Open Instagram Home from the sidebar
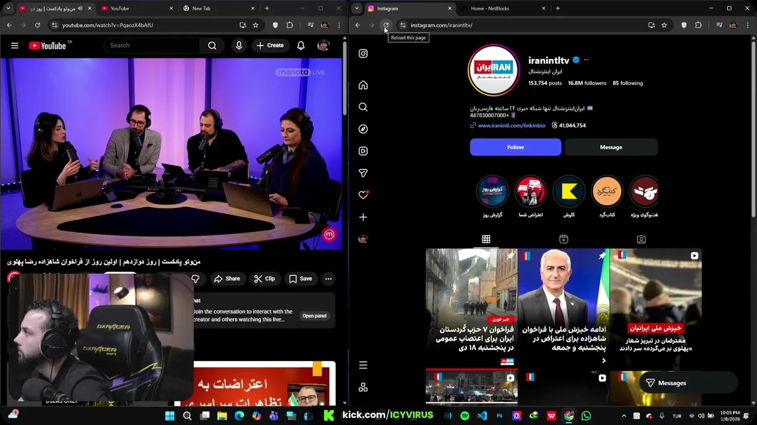 363,86
